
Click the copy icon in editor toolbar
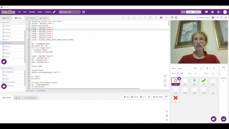tap(129, 18)
